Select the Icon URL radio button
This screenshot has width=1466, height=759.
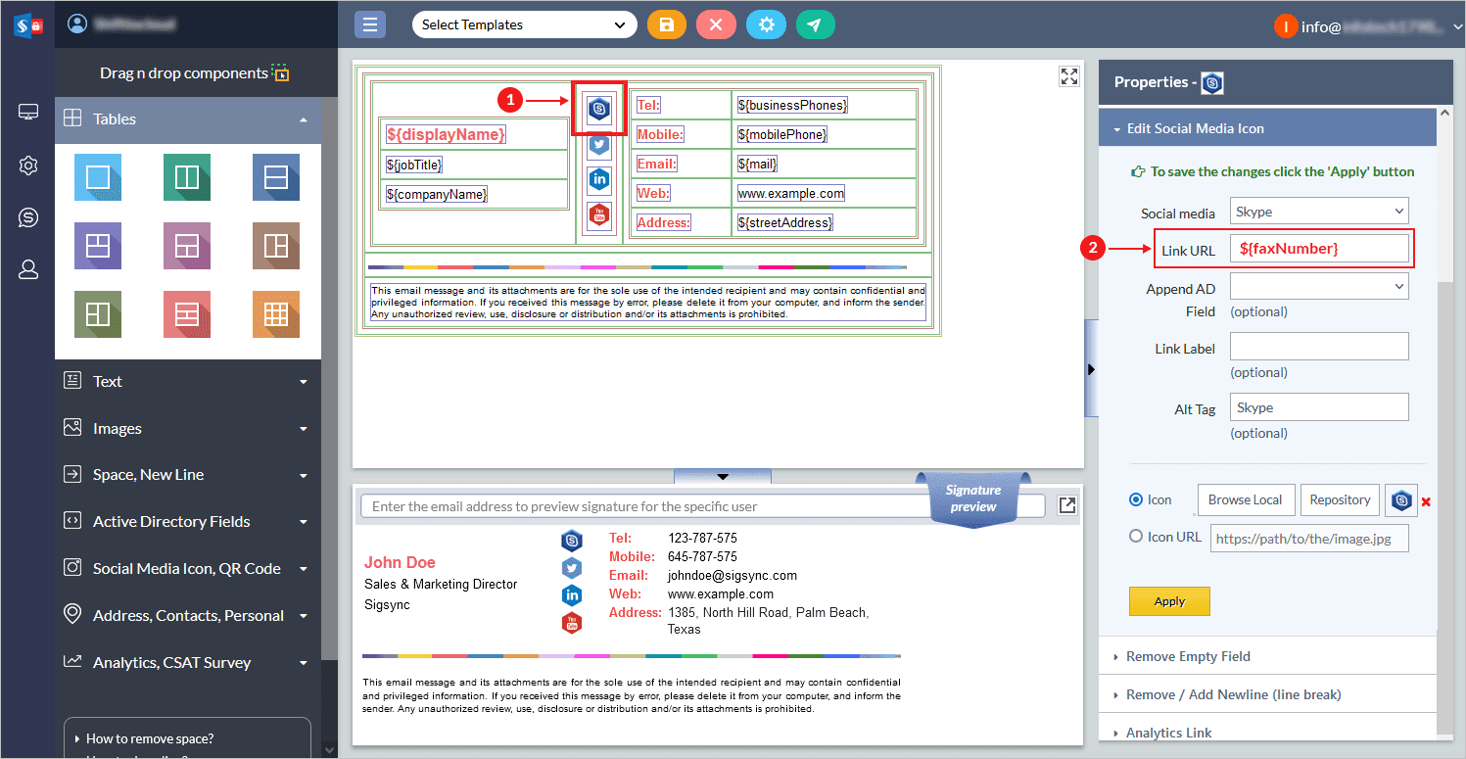(1136, 537)
